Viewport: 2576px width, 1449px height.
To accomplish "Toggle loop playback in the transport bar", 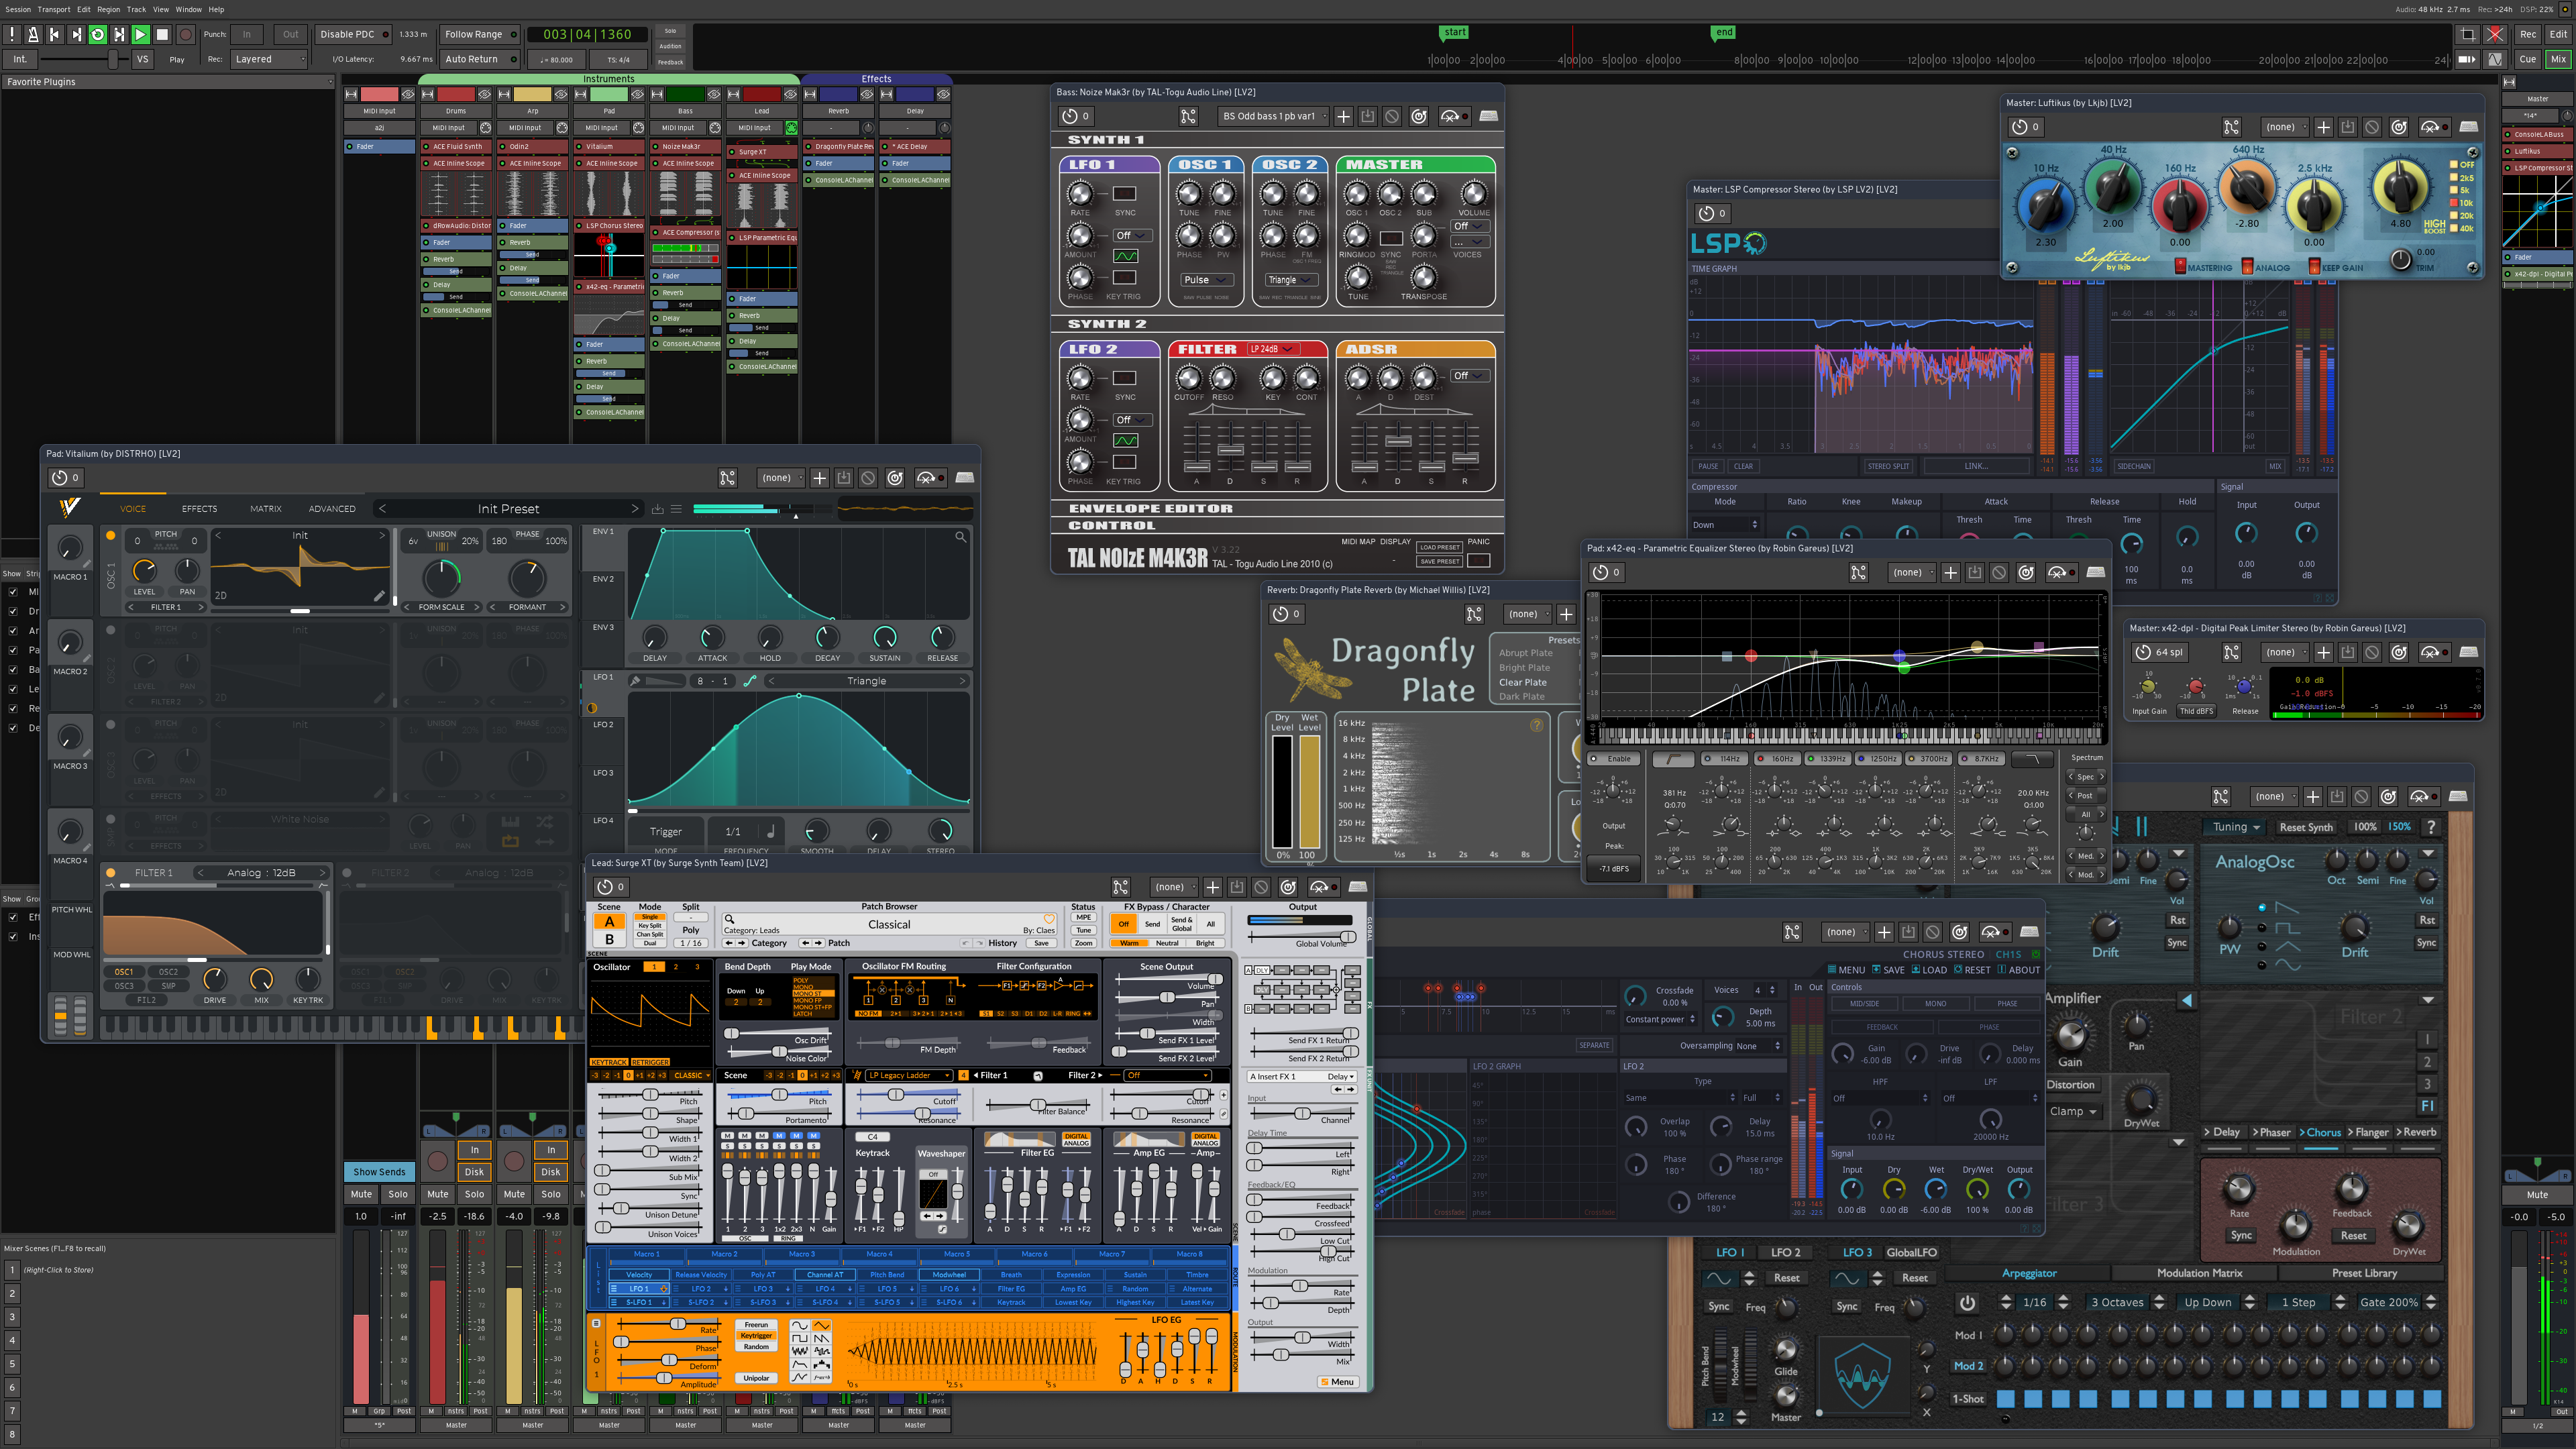I will click(x=97, y=34).
